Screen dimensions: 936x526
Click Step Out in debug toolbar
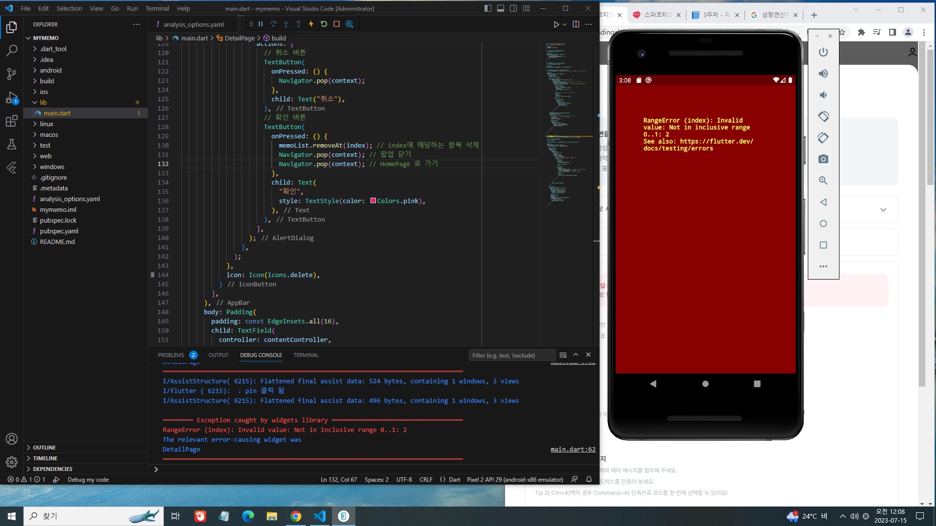pyautogui.click(x=299, y=24)
